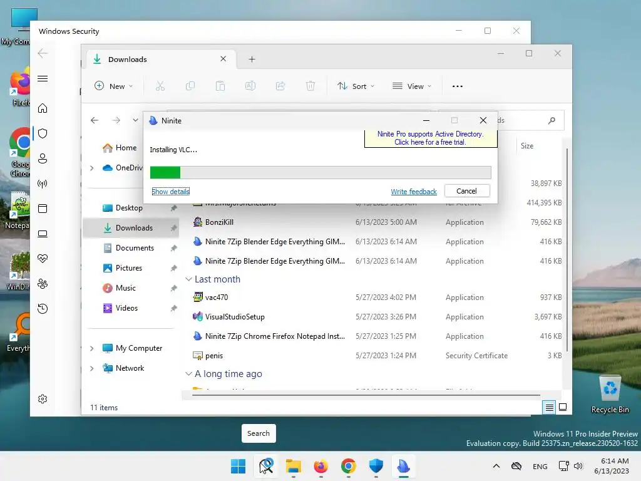The image size is (641, 481).
Task: Click Cancel in Ninite dialog
Action: [466, 191]
